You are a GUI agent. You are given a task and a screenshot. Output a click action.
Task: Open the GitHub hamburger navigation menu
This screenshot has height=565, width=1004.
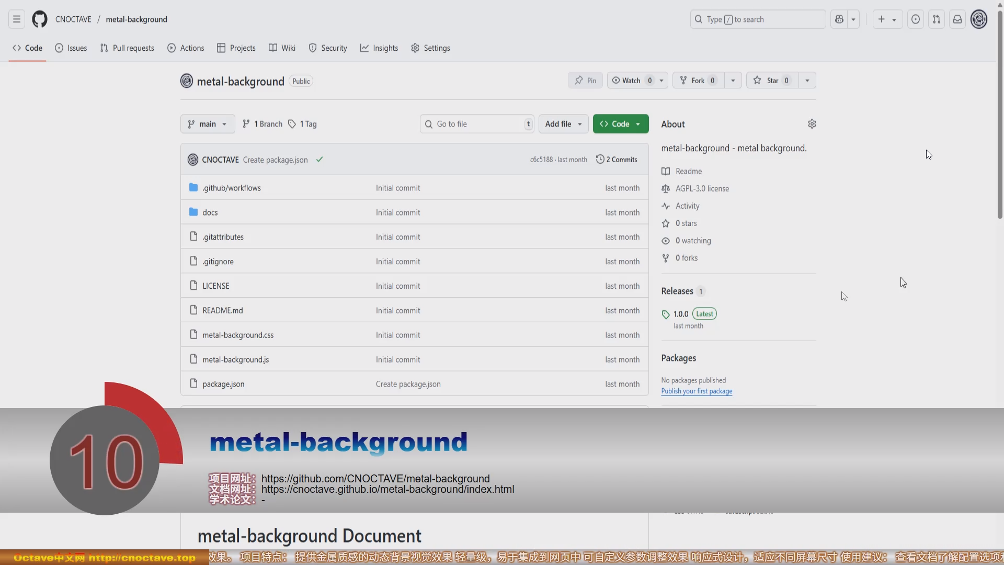(17, 19)
